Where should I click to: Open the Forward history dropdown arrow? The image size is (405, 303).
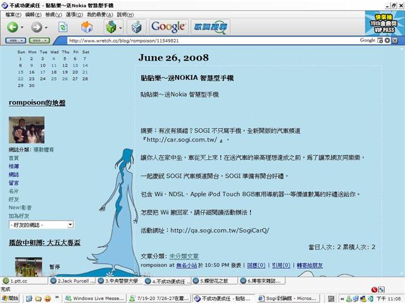[x=46, y=27]
